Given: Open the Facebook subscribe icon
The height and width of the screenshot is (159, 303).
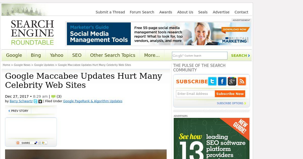Looking at the screenshot, I should tap(222, 81).
